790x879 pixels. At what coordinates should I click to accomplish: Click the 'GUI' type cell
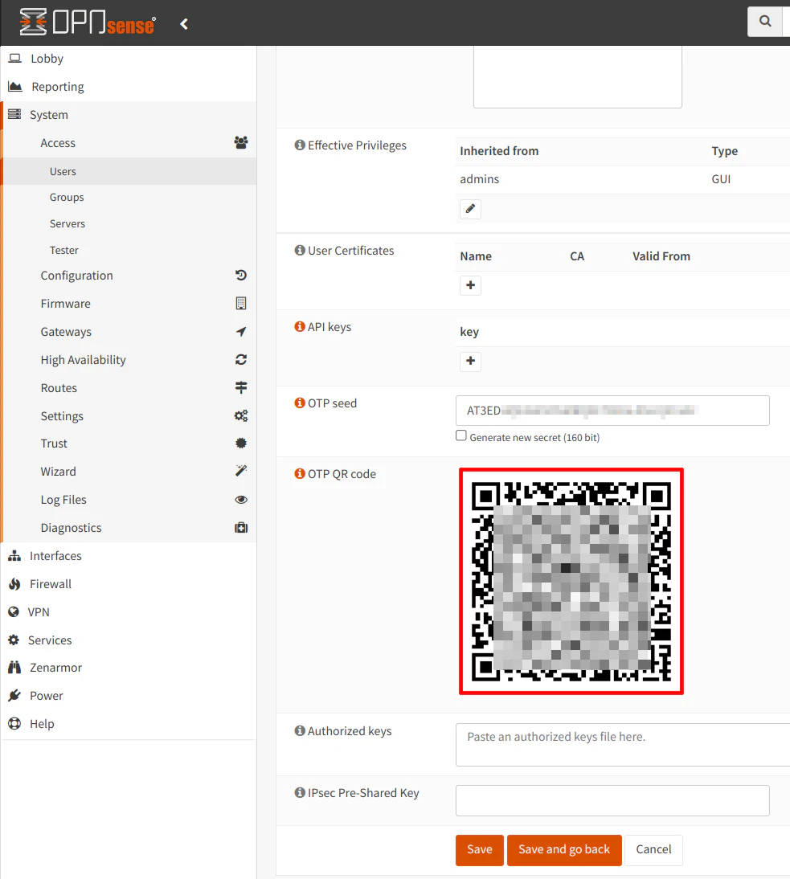(720, 179)
